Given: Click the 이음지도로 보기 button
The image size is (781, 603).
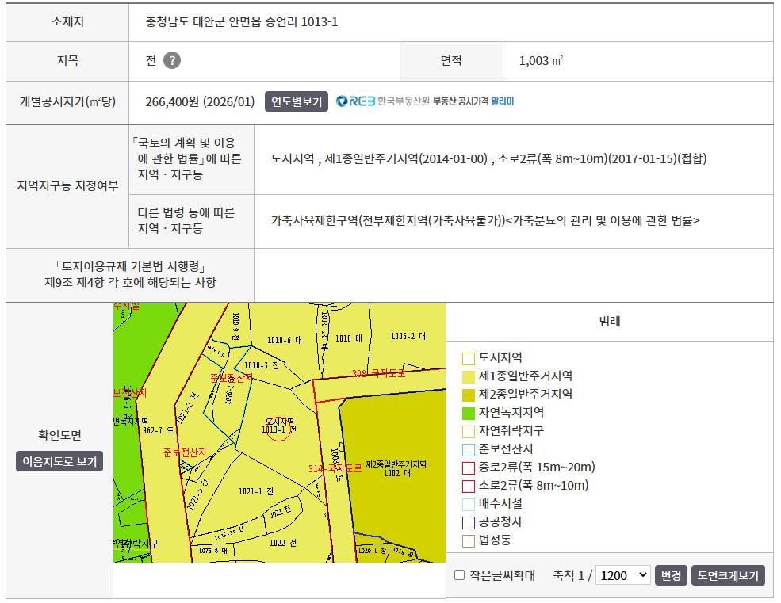Looking at the screenshot, I should click(59, 461).
